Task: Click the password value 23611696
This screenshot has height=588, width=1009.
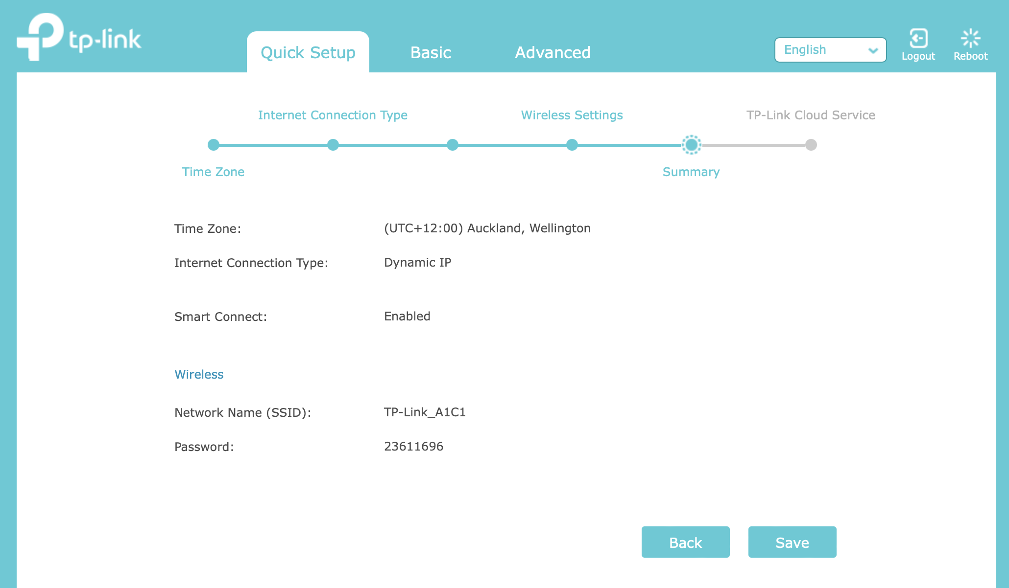Action: click(414, 447)
